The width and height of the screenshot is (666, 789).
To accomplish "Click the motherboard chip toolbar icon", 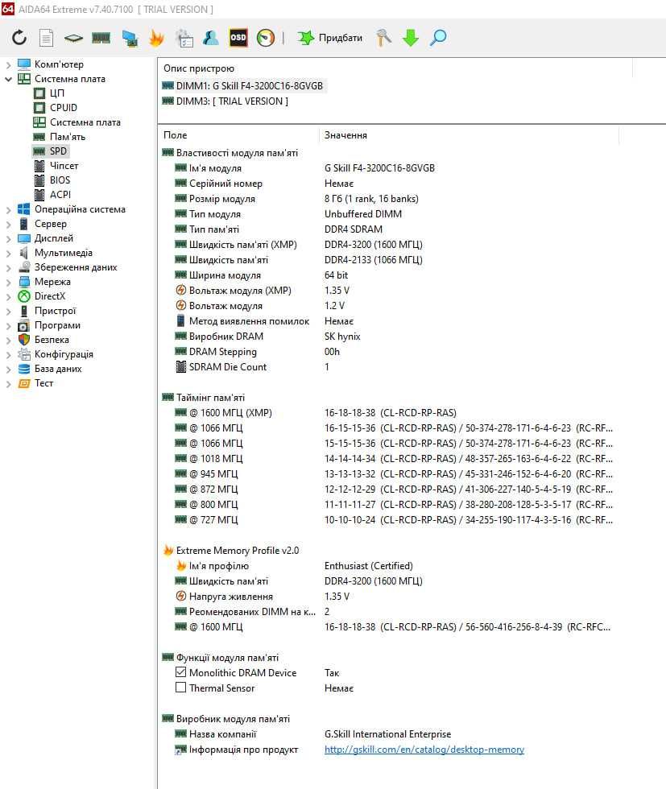I will pos(73,38).
